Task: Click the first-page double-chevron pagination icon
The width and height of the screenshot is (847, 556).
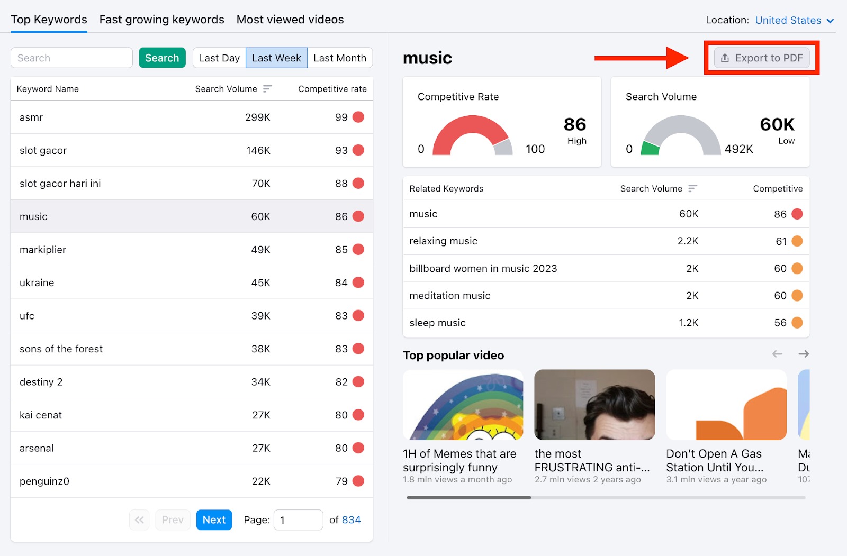Action: pos(139,519)
